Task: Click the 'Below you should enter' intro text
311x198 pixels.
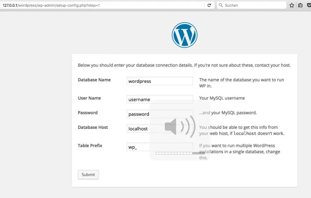Action: [184, 65]
